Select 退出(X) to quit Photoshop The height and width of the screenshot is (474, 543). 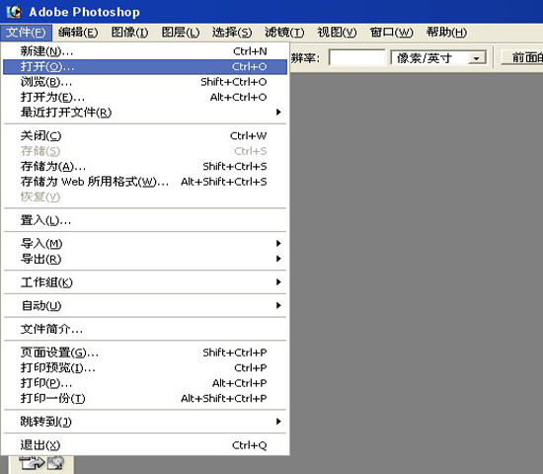coord(145,445)
